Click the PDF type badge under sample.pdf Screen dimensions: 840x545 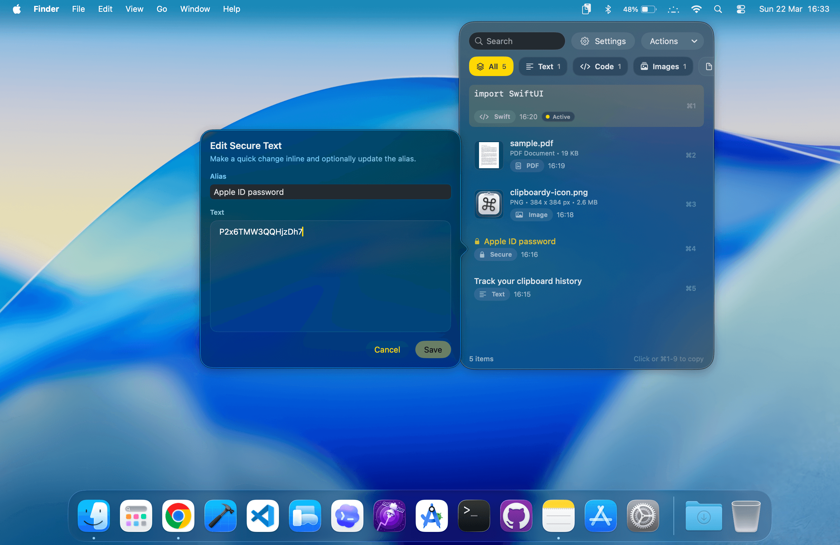[x=527, y=166]
